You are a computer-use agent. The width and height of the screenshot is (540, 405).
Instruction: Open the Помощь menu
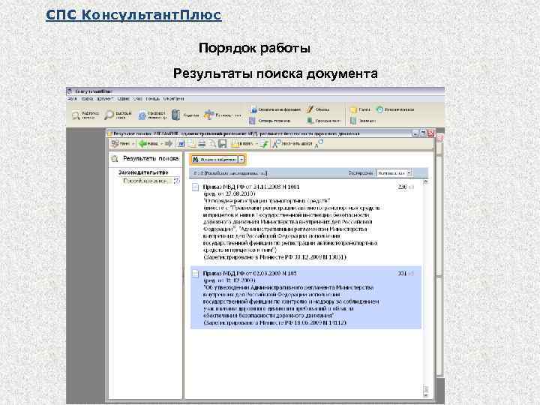[153, 99]
